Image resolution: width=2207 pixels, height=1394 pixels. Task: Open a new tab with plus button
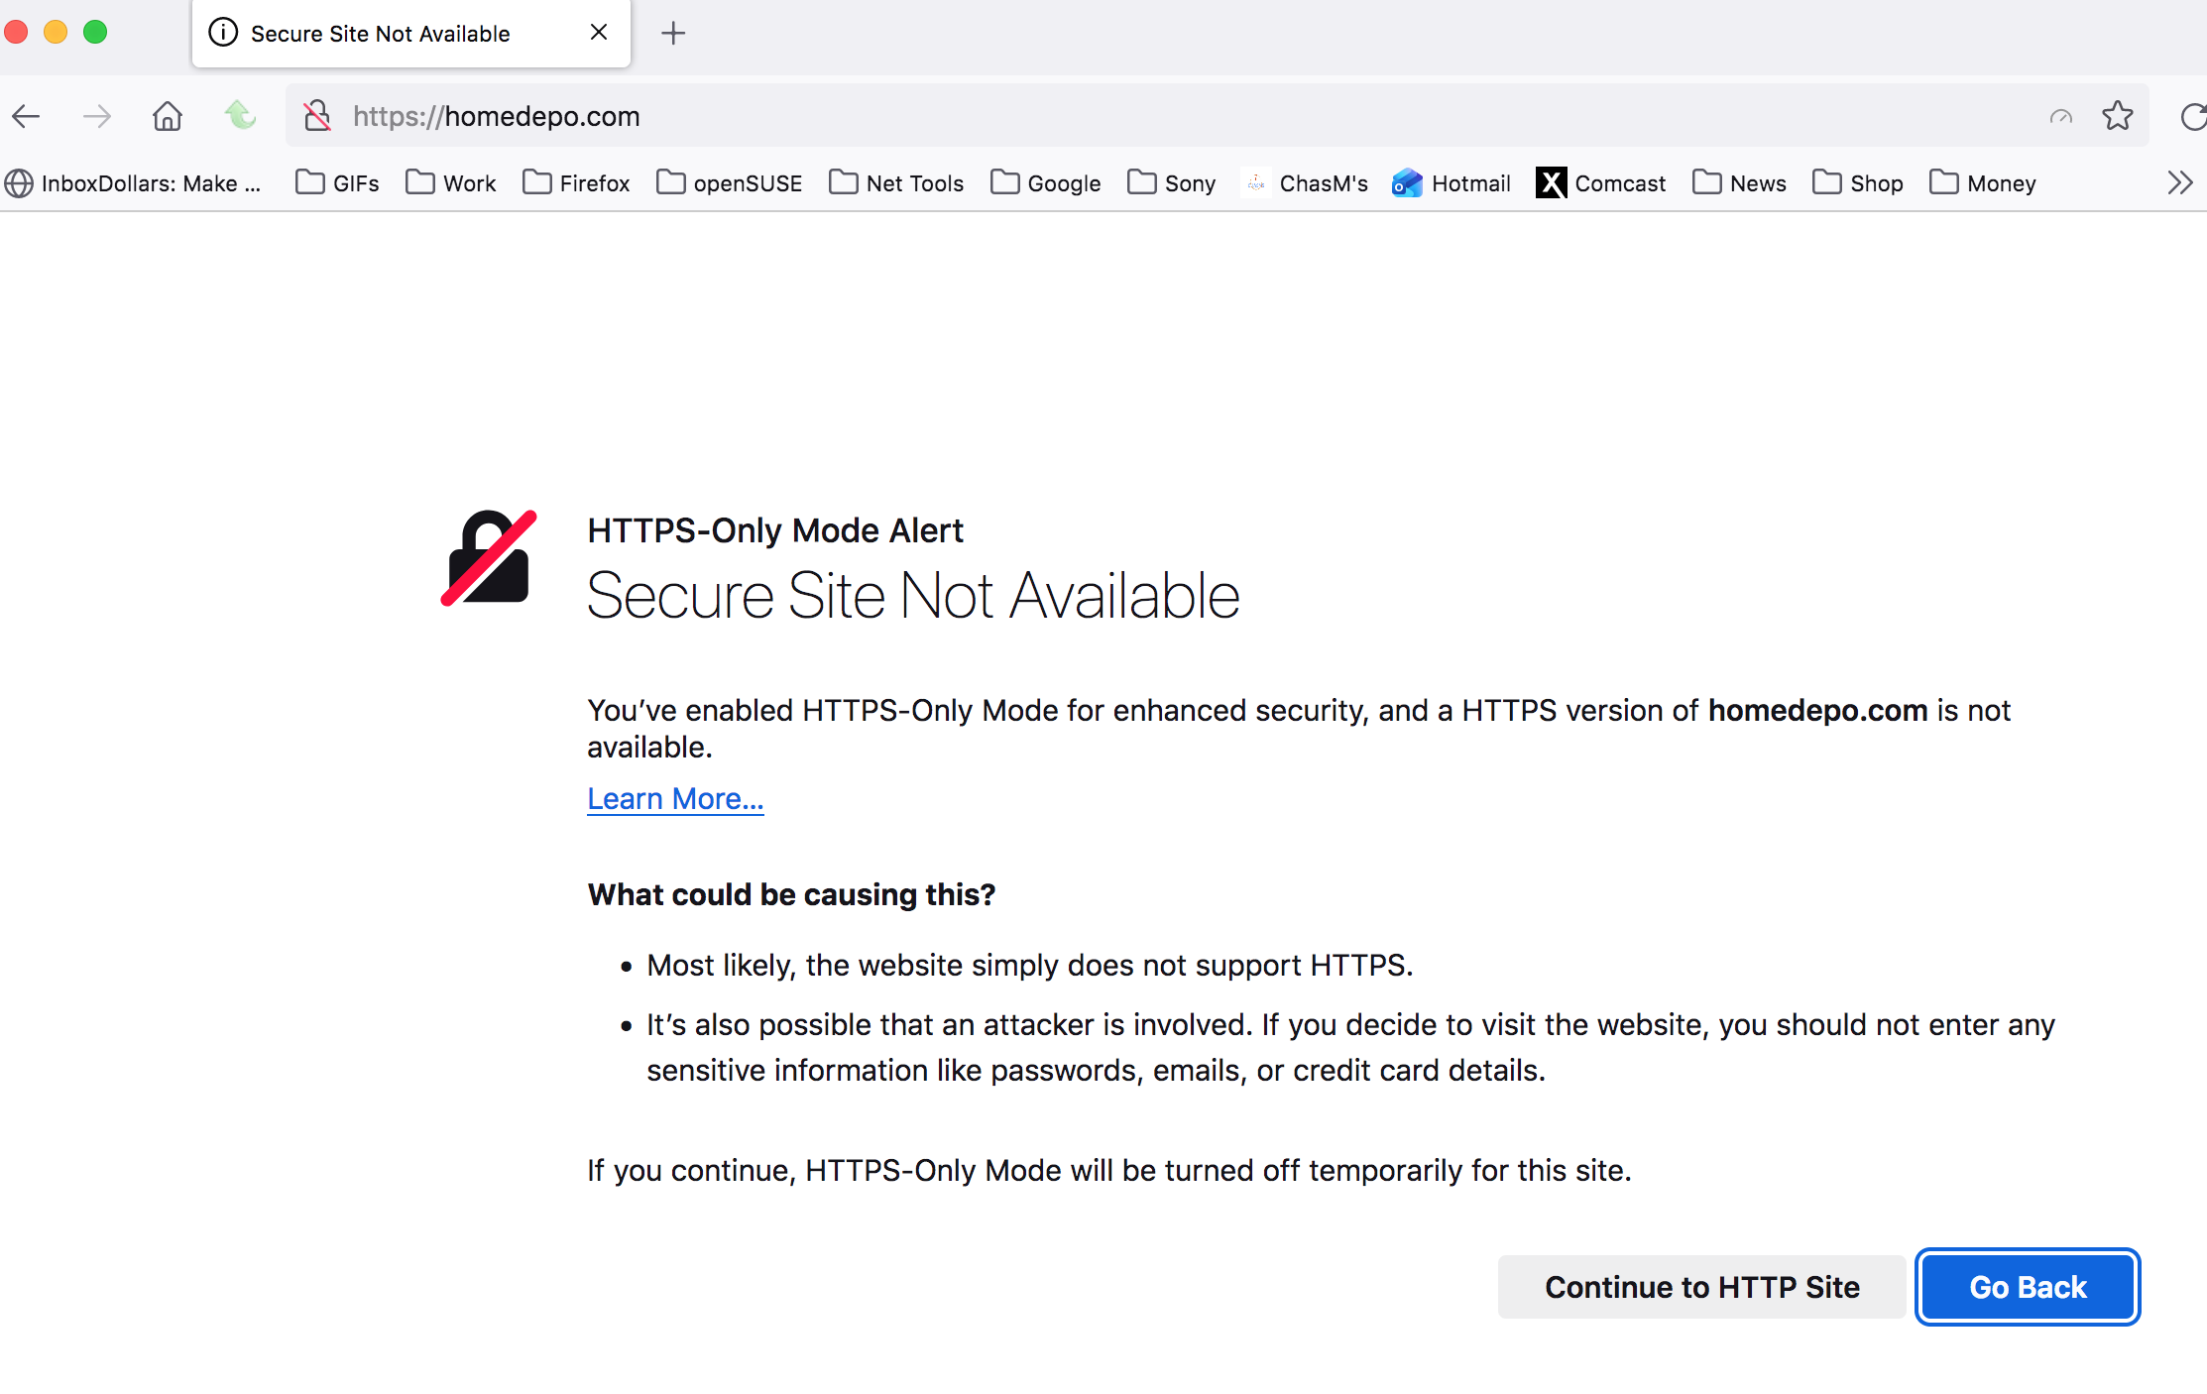click(673, 34)
